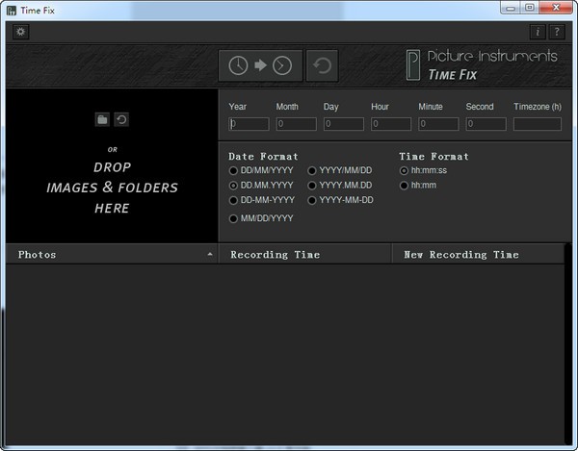
Task: Focus the Timezone (h) input field
Action: click(x=537, y=124)
